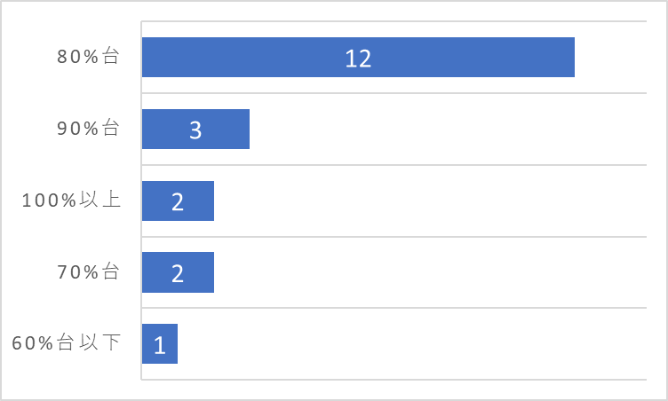This screenshot has height=401, width=668.
Task: Click the 80%台 bar showing 12
Action: (358, 58)
